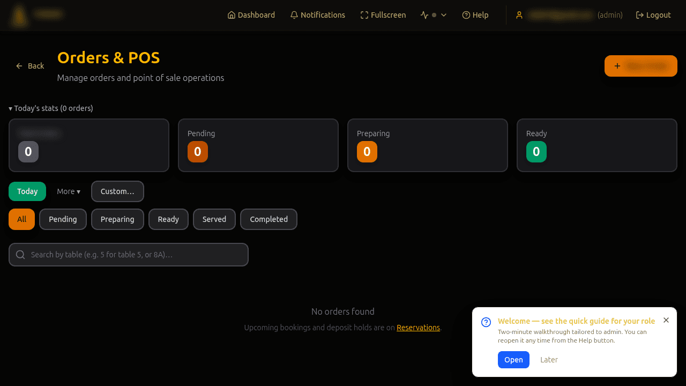This screenshot has height=386, width=686.
Task: Log out of the admin account
Action: 653,15
